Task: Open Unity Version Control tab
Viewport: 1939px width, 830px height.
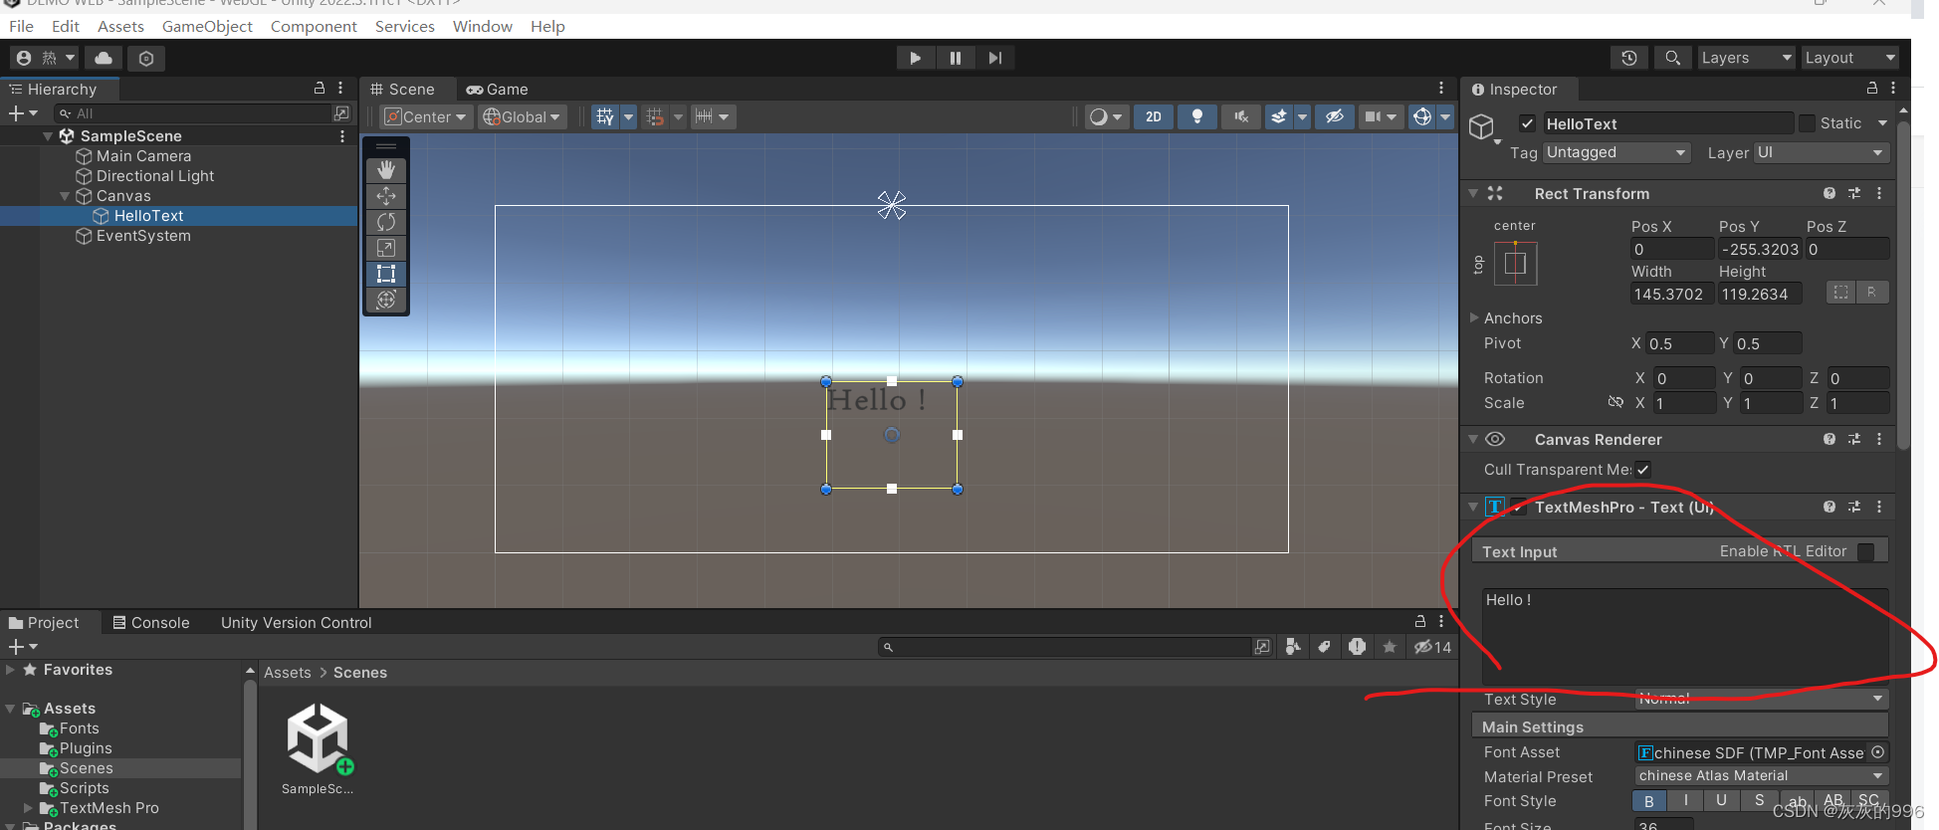Action: pos(296,622)
